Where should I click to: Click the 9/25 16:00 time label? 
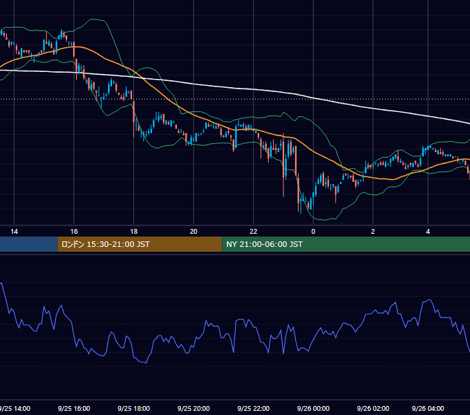pyautogui.click(x=74, y=408)
